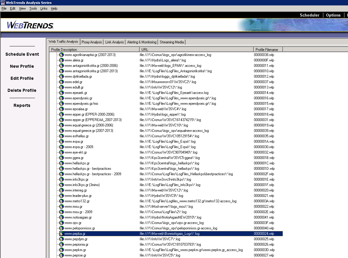This screenshot has height=258, width=348.
Task: Click the profile icon beside www.peproe.gr
Action: click(61, 255)
